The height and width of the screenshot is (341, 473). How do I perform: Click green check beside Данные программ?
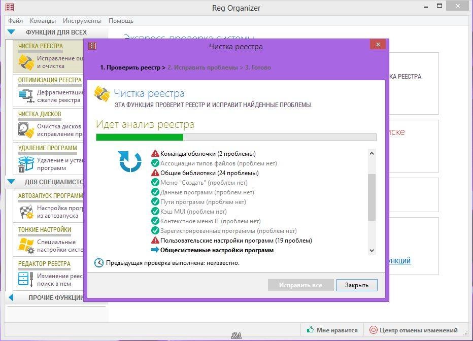pyautogui.click(x=155, y=192)
